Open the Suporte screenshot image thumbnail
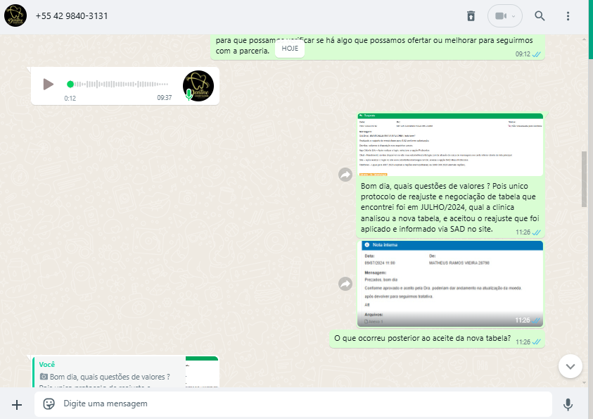593x419 pixels. tap(450, 145)
